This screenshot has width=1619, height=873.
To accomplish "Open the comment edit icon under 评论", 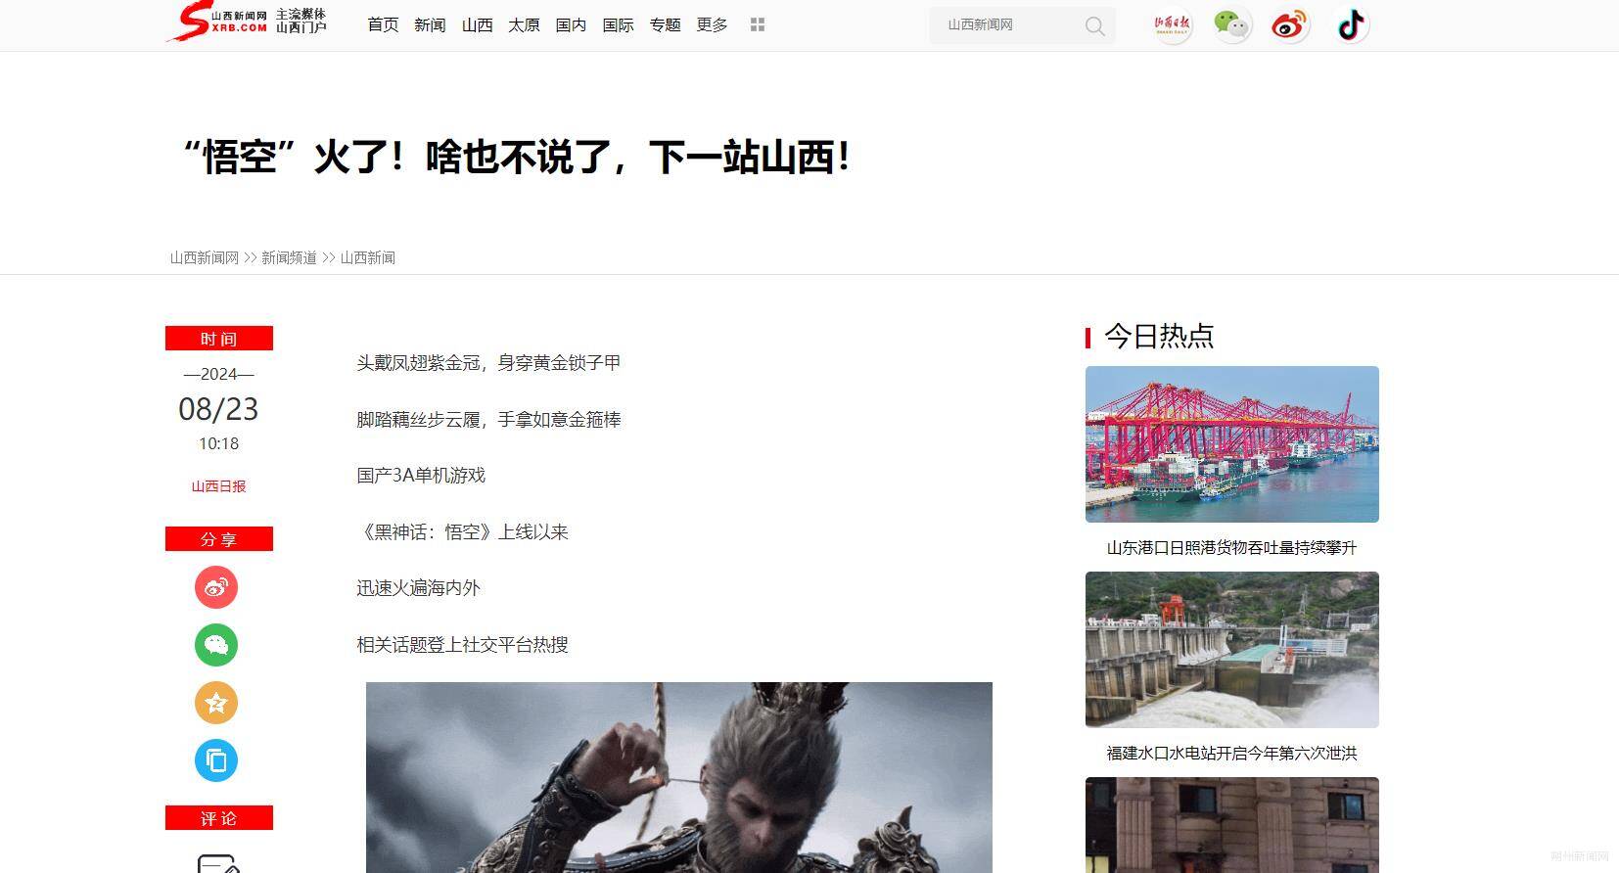I will [x=218, y=863].
